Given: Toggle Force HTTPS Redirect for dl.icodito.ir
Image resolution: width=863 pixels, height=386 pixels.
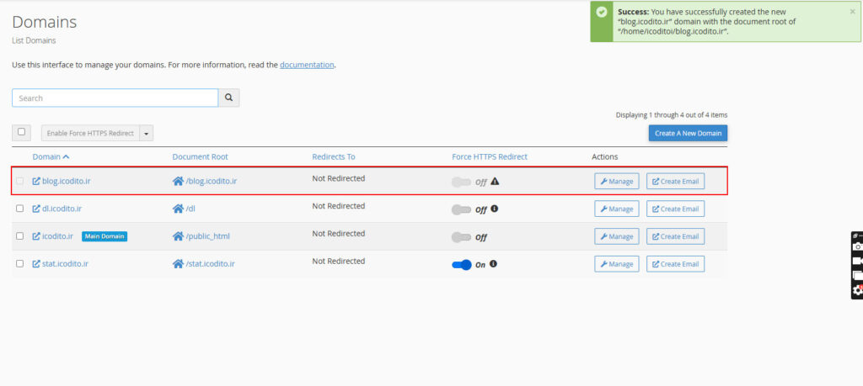Looking at the screenshot, I should click(x=461, y=209).
